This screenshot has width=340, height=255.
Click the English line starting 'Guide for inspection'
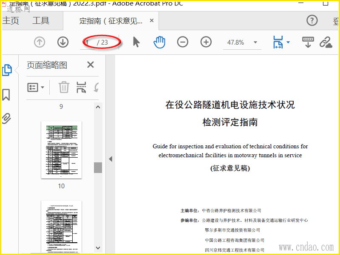(230, 146)
